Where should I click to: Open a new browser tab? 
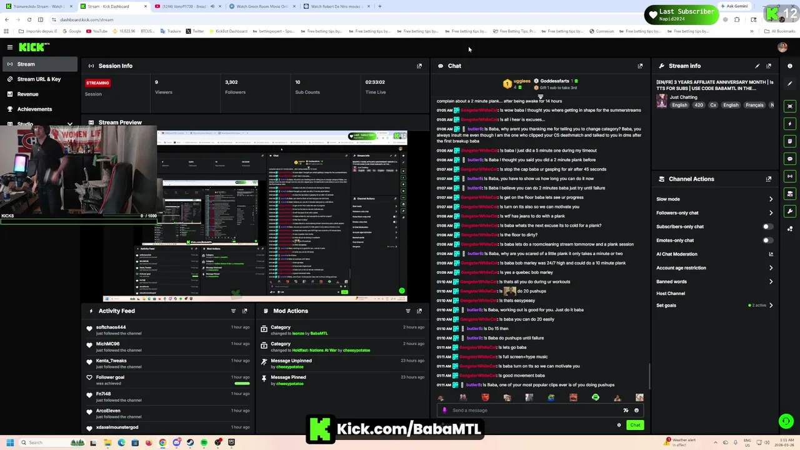point(380,6)
